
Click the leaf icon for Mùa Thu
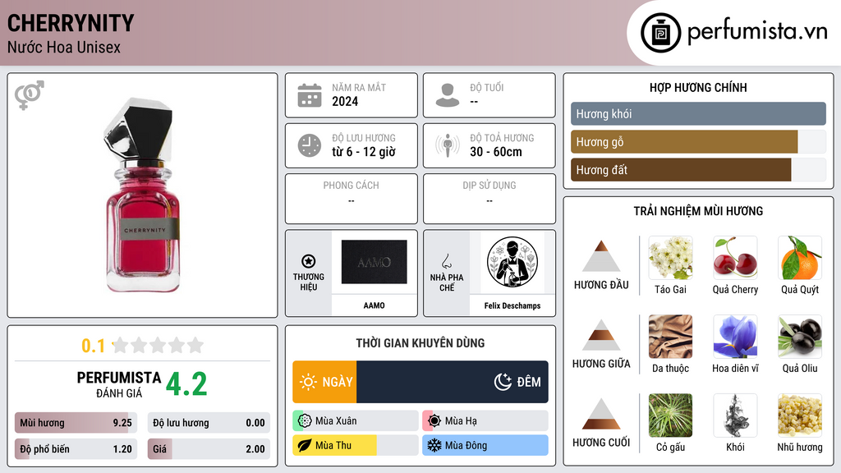pos(305,445)
